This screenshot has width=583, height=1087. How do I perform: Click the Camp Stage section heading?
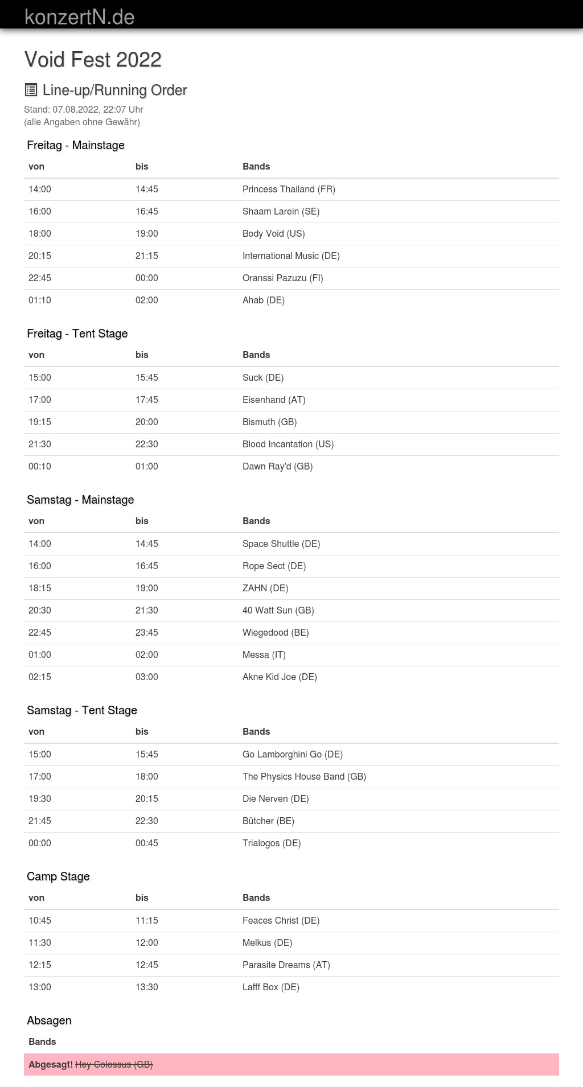pos(58,876)
